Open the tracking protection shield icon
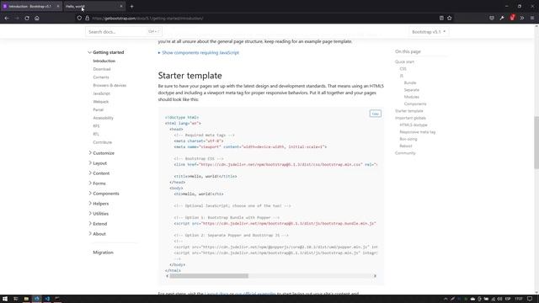Viewport: 539px width, 303px height. point(79,19)
